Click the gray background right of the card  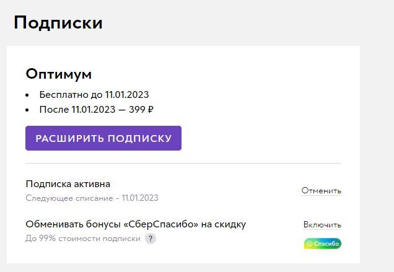377,155
